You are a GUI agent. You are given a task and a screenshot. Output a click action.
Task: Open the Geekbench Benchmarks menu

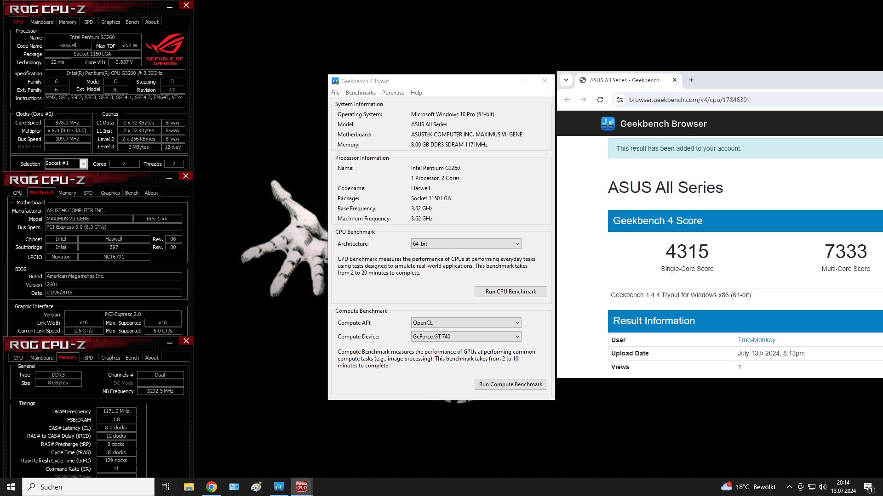click(x=361, y=93)
